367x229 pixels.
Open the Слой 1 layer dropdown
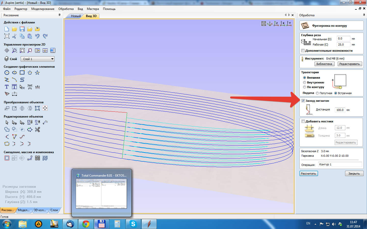(x=37, y=59)
